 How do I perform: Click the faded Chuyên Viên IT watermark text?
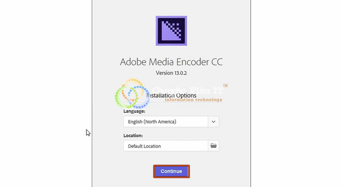(x=188, y=90)
